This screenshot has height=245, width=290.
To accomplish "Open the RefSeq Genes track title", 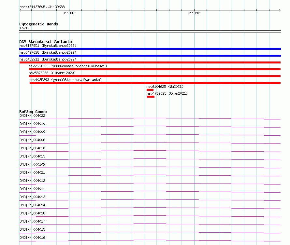I will coord(33,112).
